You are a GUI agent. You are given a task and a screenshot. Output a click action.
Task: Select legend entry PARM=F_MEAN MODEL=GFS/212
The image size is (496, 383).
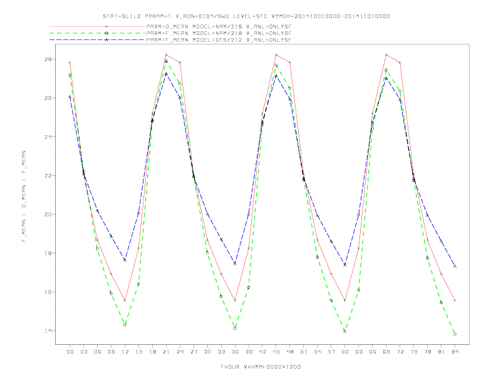pyautogui.click(x=219, y=40)
